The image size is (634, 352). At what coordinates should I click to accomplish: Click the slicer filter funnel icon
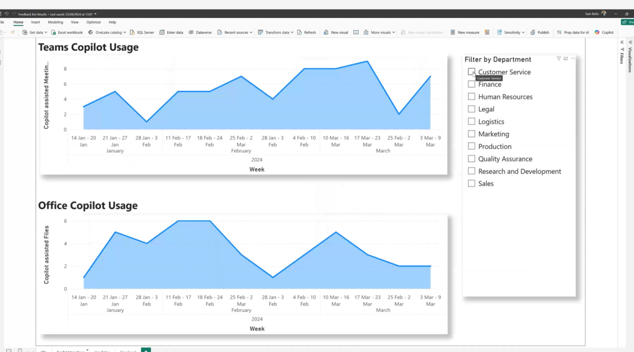click(x=559, y=59)
